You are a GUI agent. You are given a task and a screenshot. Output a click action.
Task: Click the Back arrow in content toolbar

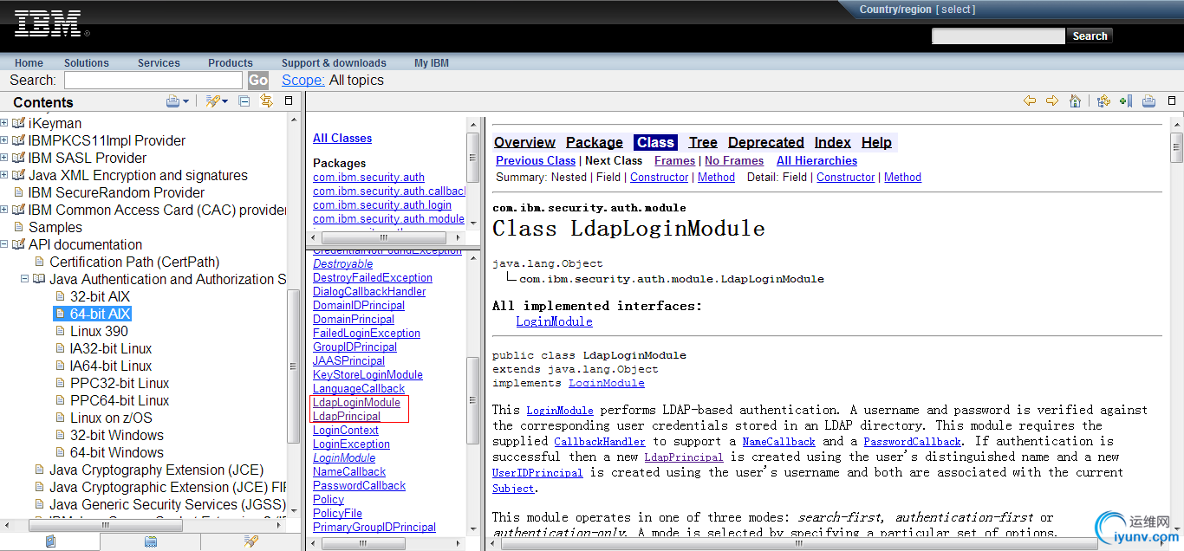point(1030,101)
